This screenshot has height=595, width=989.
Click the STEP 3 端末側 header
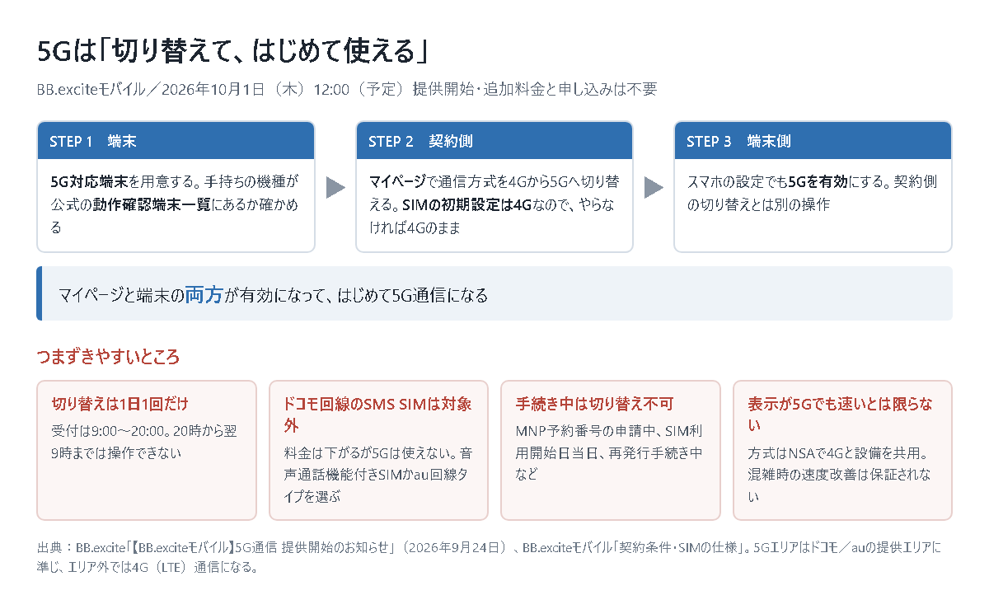click(813, 141)
